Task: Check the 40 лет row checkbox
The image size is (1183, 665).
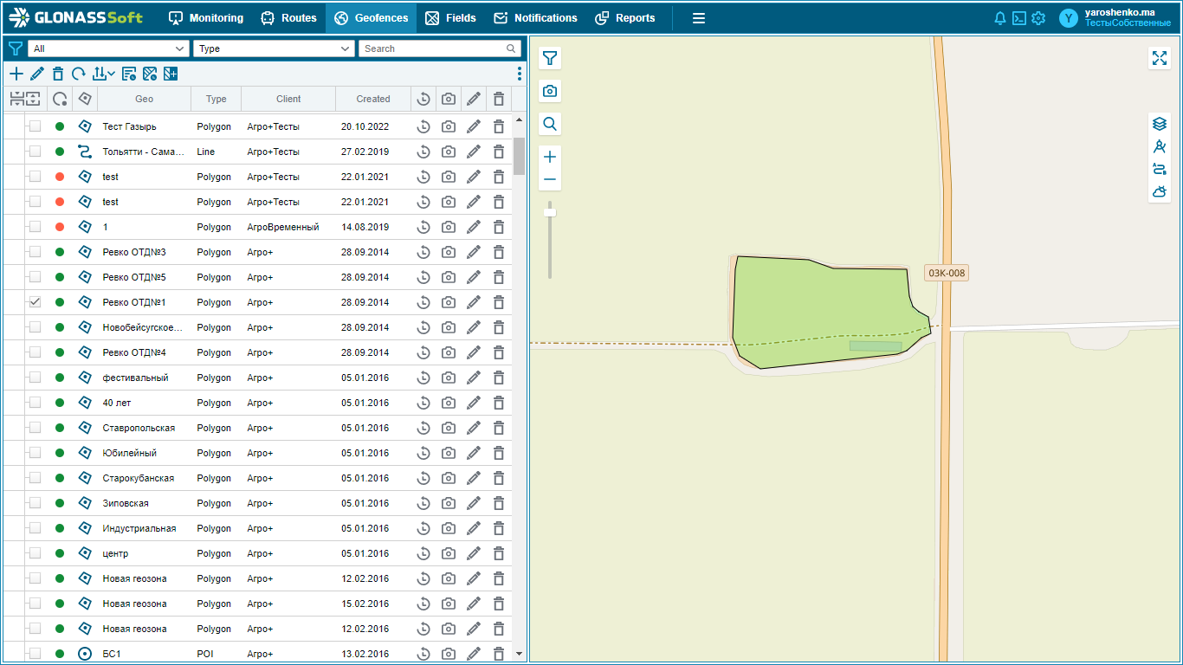Action: pyautogui.click(x=35, y=403)
